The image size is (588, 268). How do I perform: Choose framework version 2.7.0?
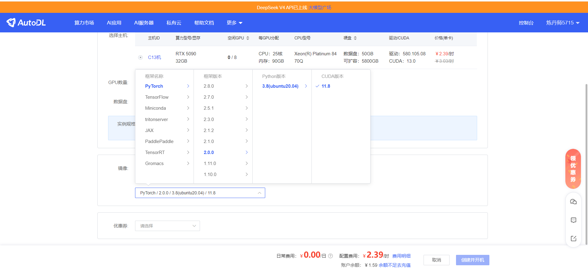click(x=223, y=97)
